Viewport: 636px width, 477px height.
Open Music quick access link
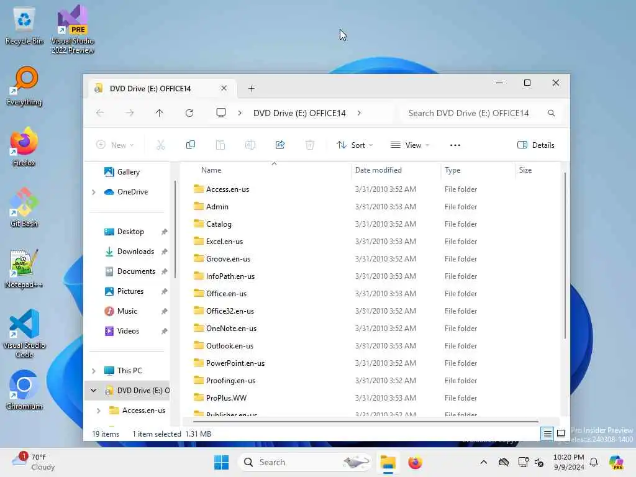pyautogui.click(x=127, y=311)
